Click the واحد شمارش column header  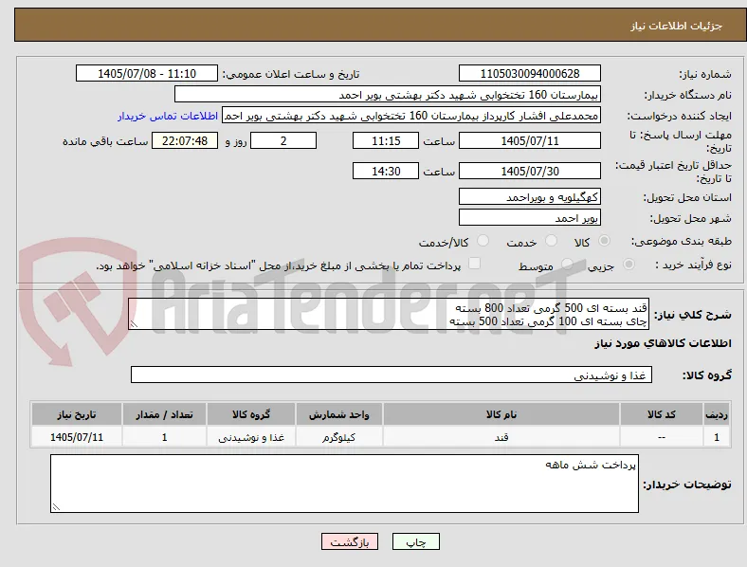tap(338, 414)
